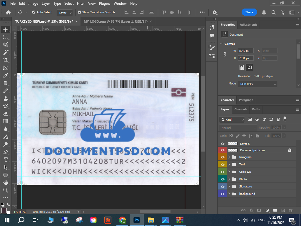Click the create new group folder icon

[x=275, y=210]
